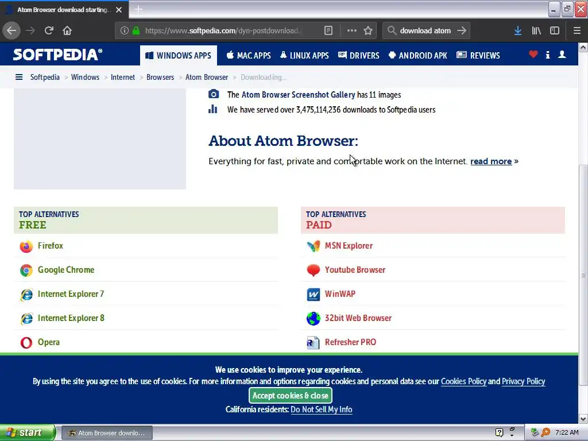Open the MAC APPS section
588x441 pixels.
point(249,56)
